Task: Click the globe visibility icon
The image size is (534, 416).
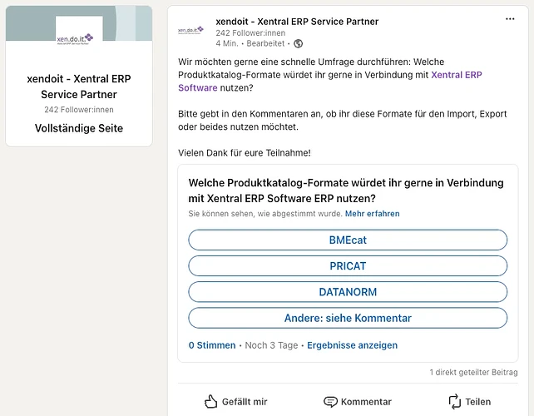Action: 298,43
